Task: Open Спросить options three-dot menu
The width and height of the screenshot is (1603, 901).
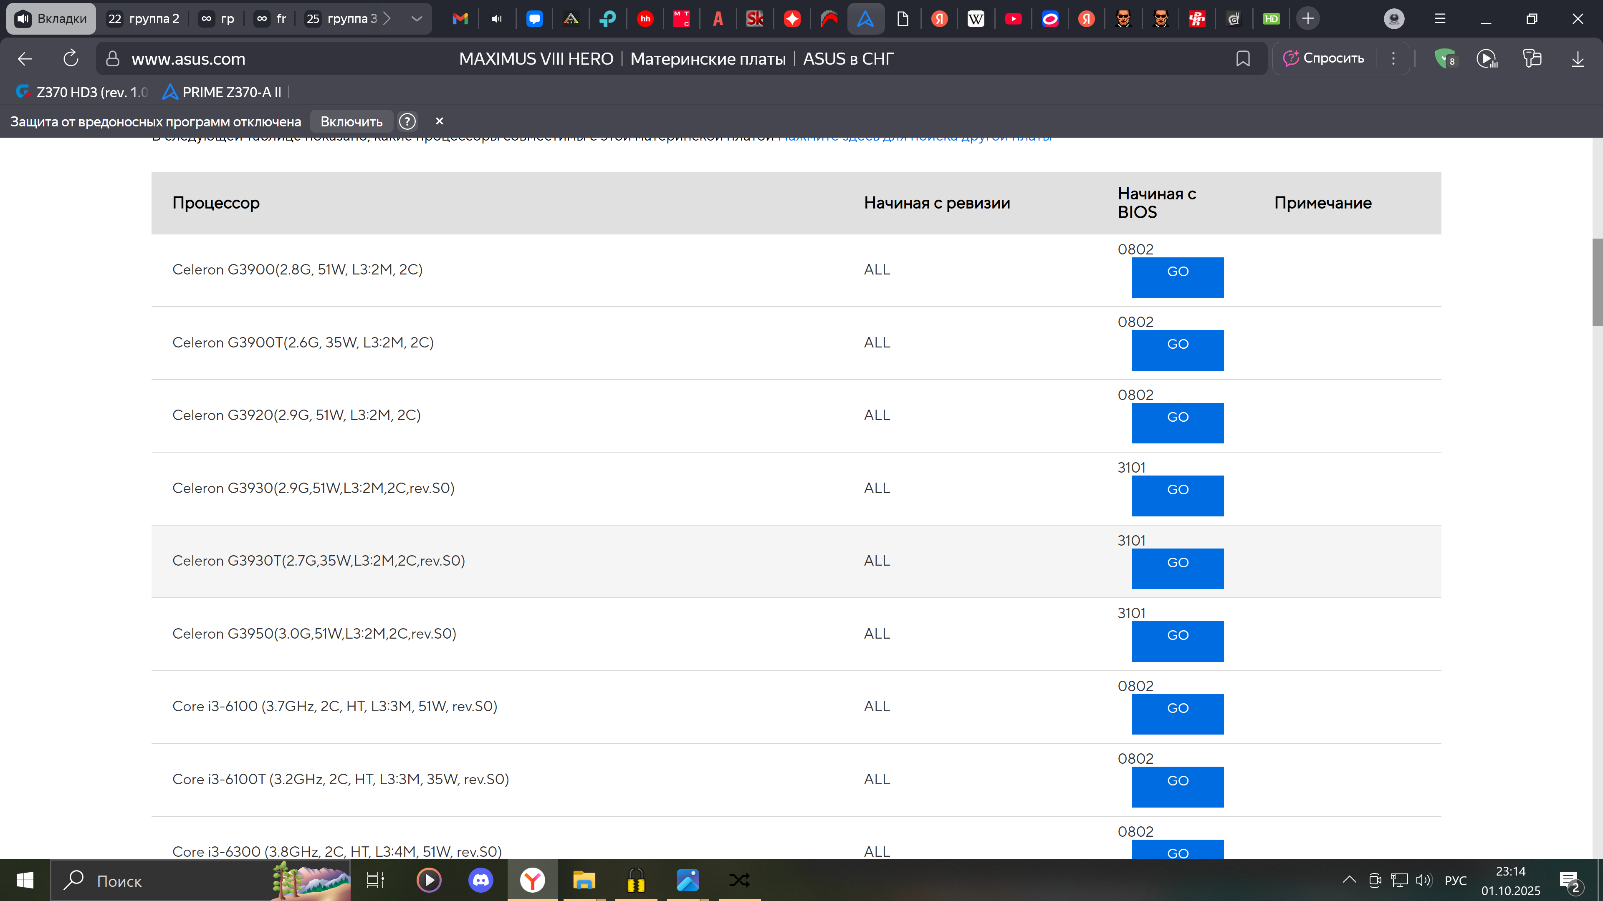Action: 1393,58
